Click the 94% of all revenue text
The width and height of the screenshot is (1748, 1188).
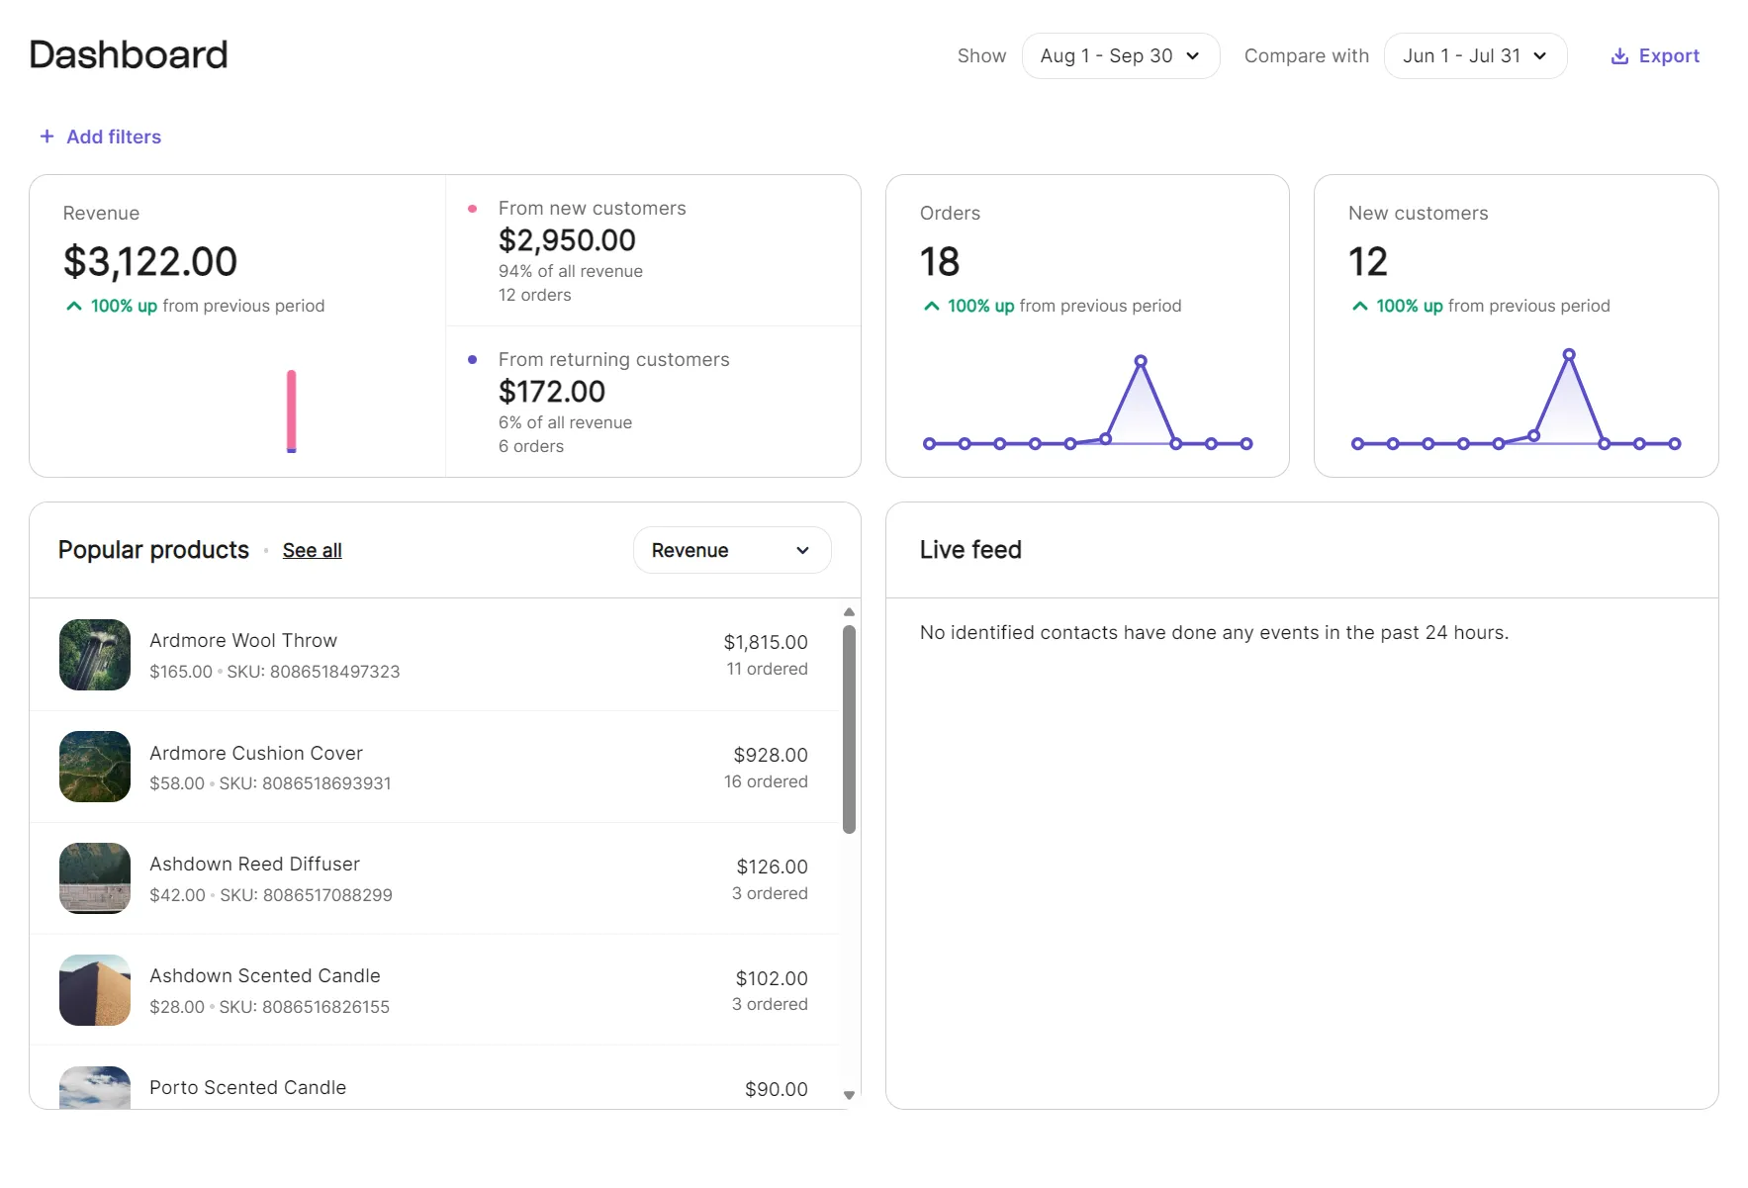coord(571,271)
